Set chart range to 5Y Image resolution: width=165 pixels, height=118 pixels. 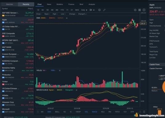click(x=72, y=10)
